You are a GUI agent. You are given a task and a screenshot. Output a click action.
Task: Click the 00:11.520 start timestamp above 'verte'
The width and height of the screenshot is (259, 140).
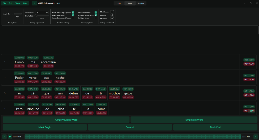(33, 73)
